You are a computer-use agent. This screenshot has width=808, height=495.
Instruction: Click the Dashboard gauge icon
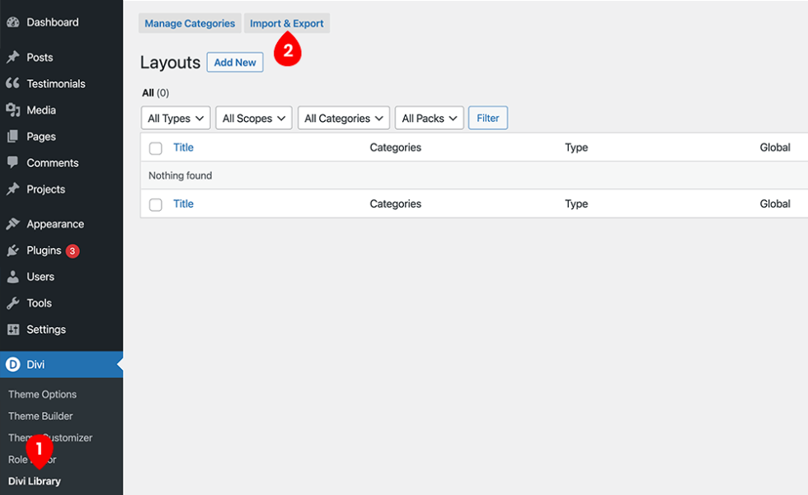tap(13, 22)
